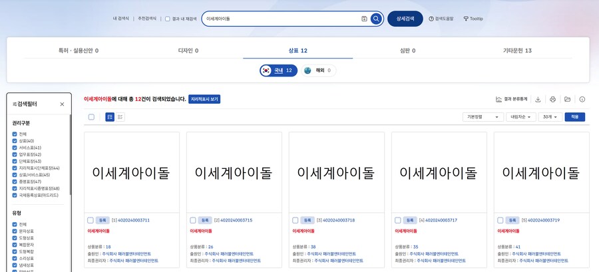Open the 30개 page size dropdown
Screen dimensions: 599x272
[x=549, y=117]
